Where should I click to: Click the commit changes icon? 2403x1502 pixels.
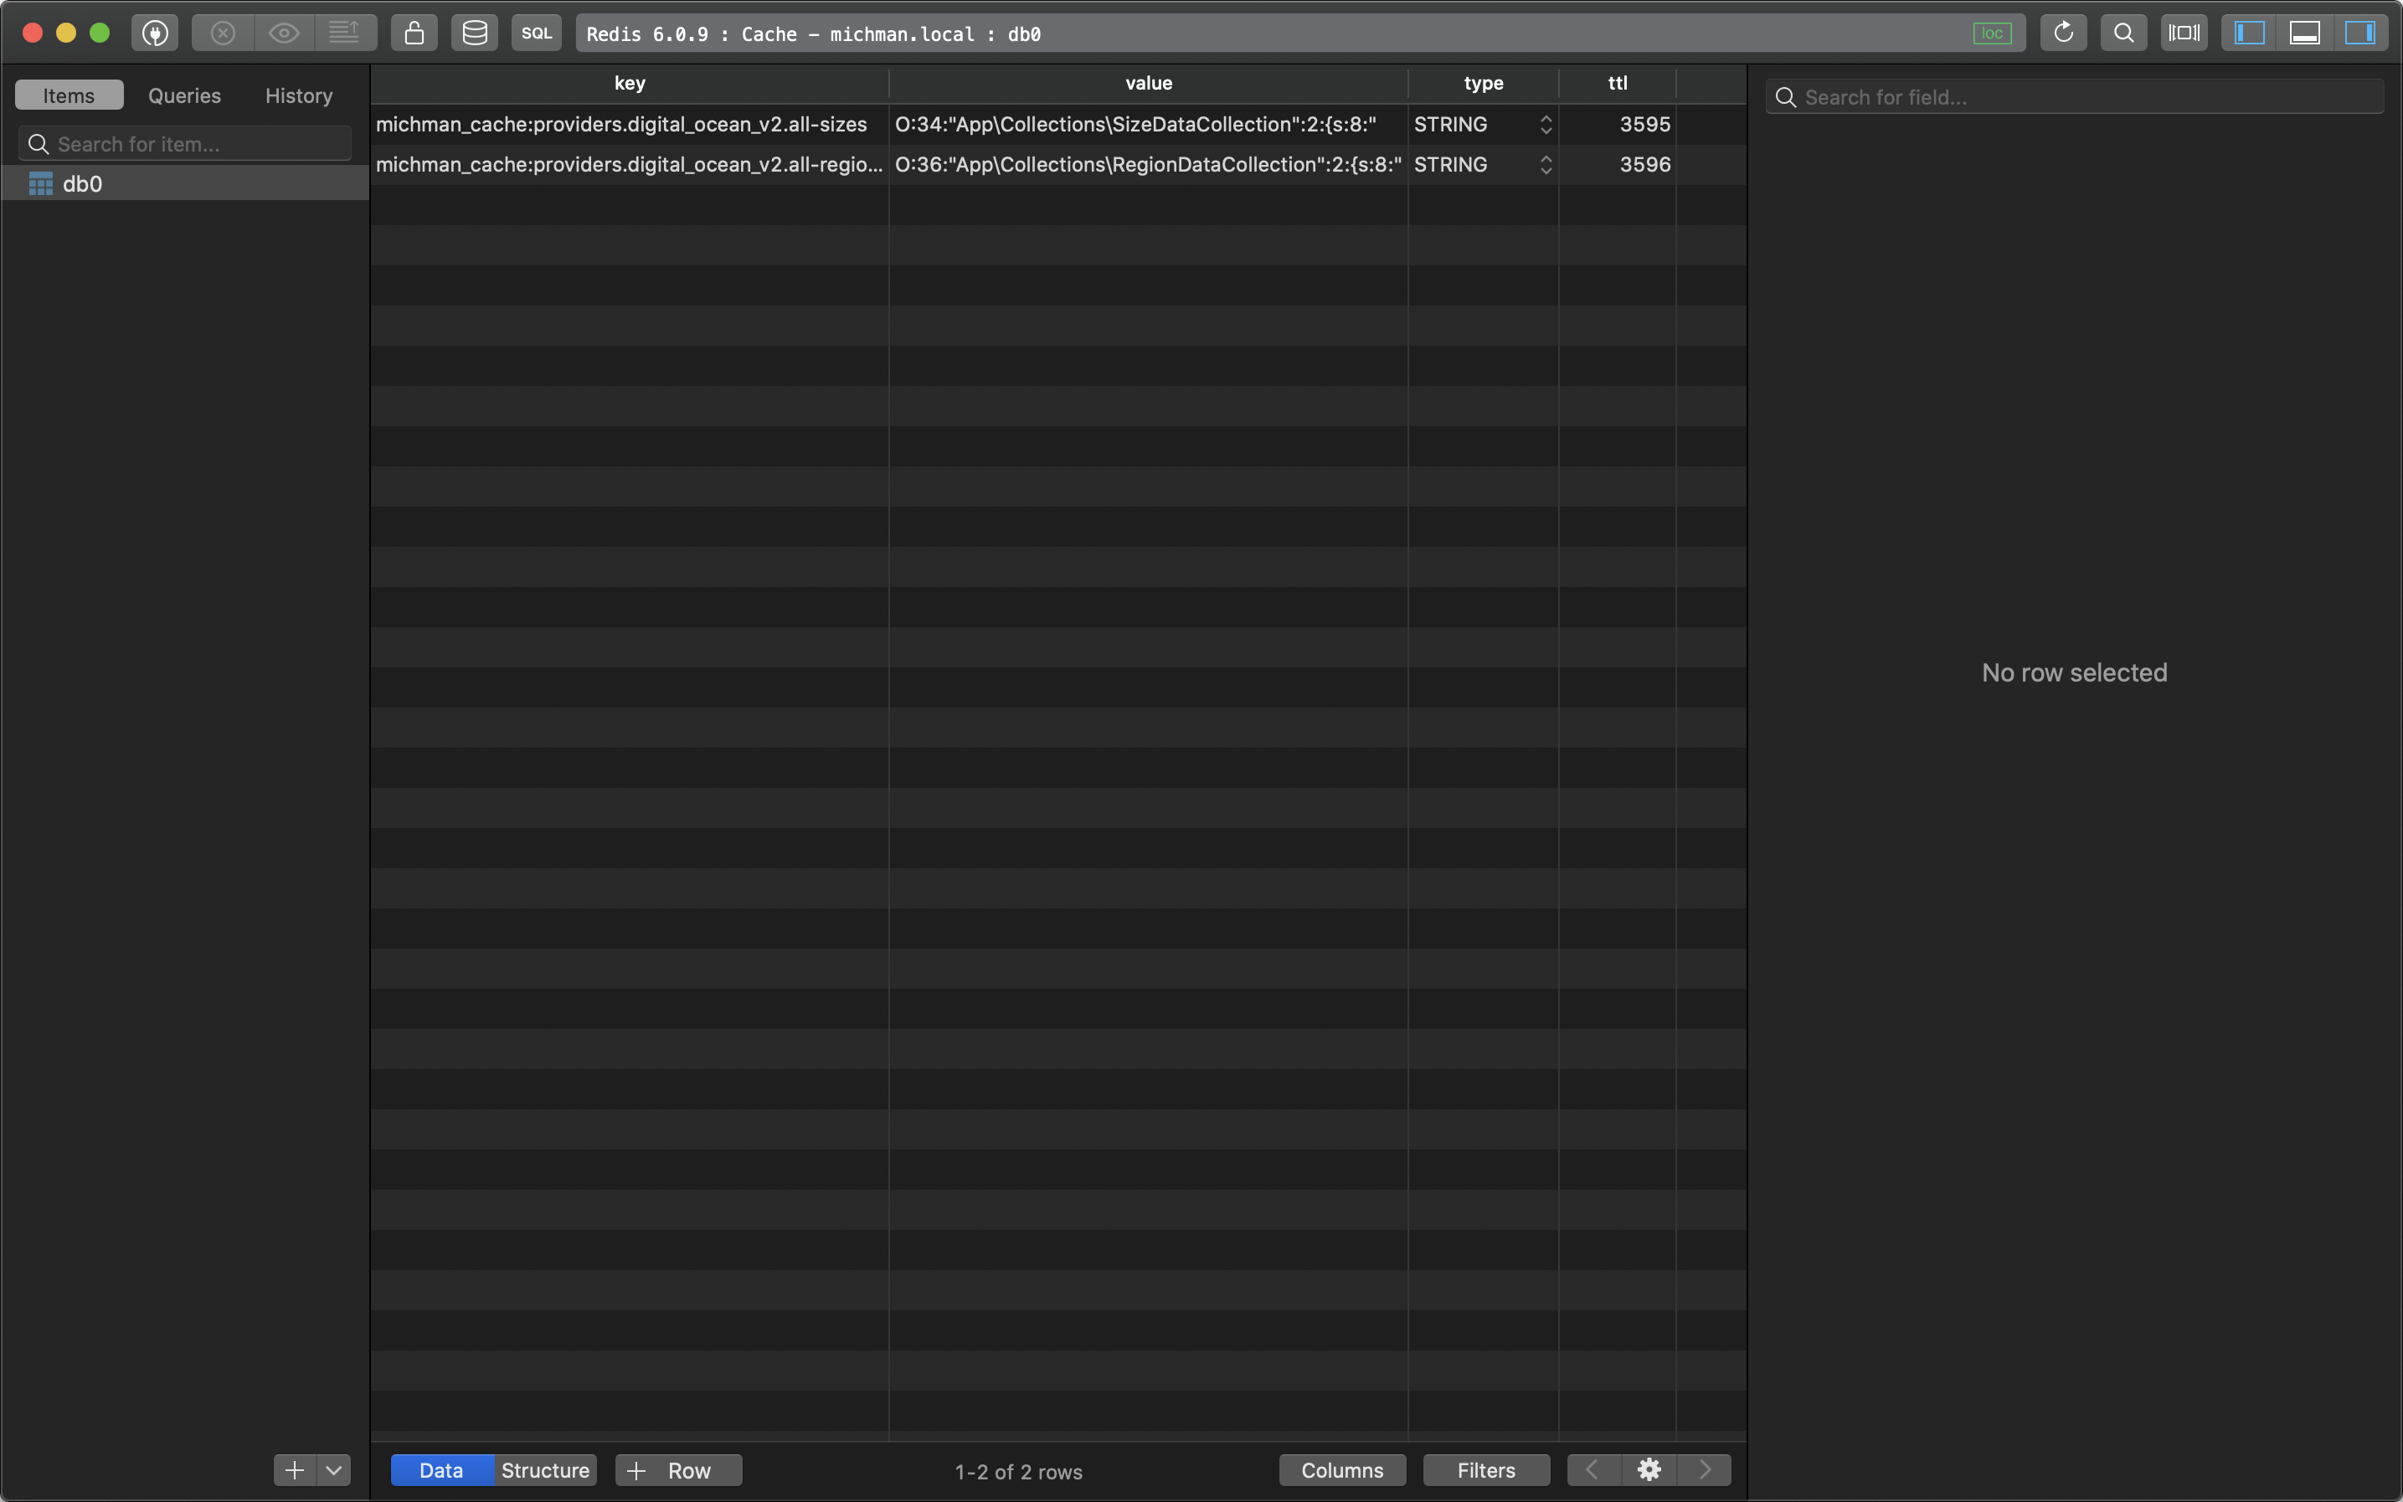(x=344, y=33)
